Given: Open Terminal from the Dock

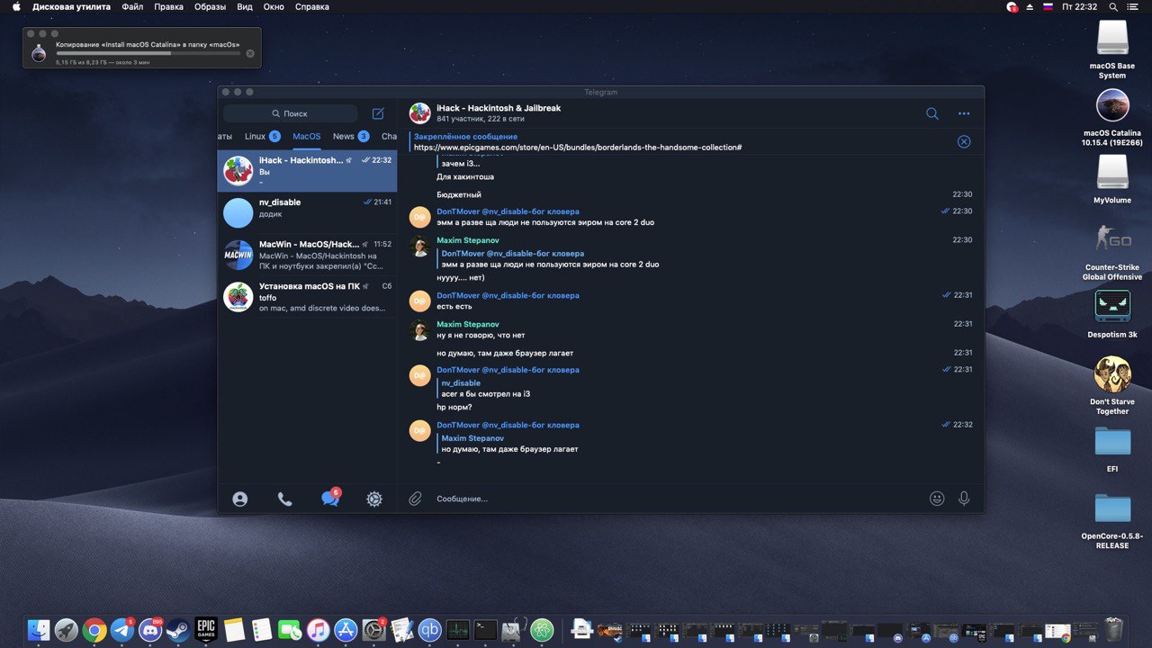Looking at the screenshot, I should (486, 629).
